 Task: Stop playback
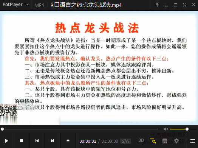(x=22, y=141)
